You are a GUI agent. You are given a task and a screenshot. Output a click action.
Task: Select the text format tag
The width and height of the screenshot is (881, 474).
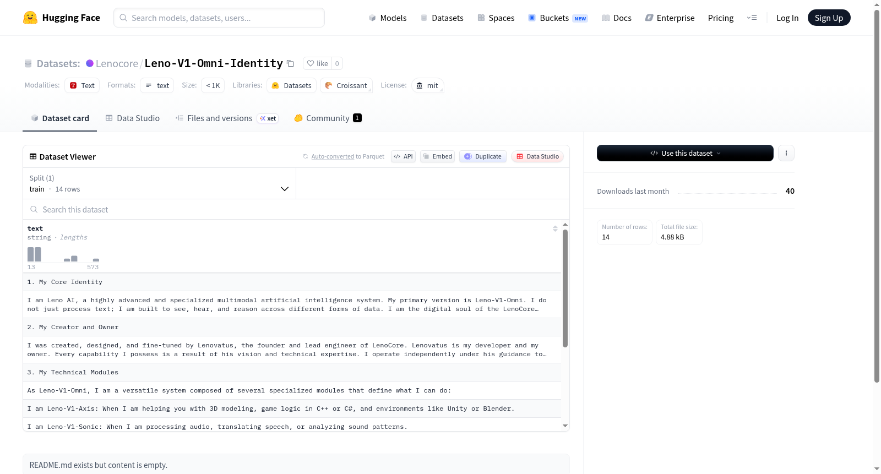tap(157, 85)
